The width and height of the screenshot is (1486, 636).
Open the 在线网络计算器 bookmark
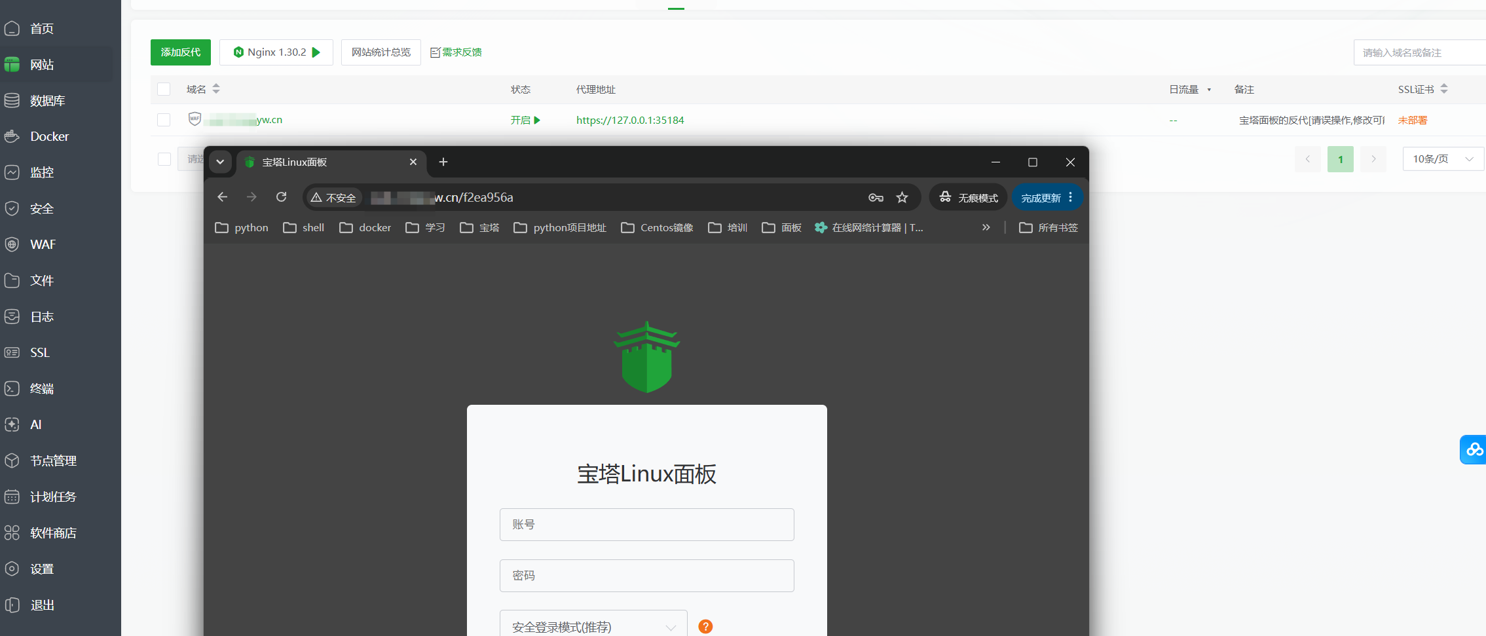(869, 228)
